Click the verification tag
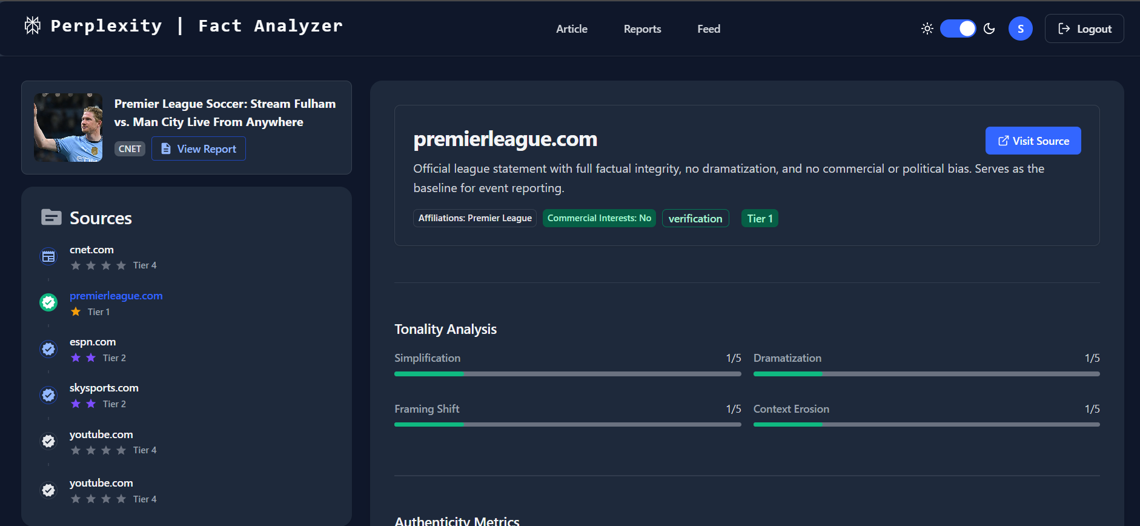 (695, 218)
